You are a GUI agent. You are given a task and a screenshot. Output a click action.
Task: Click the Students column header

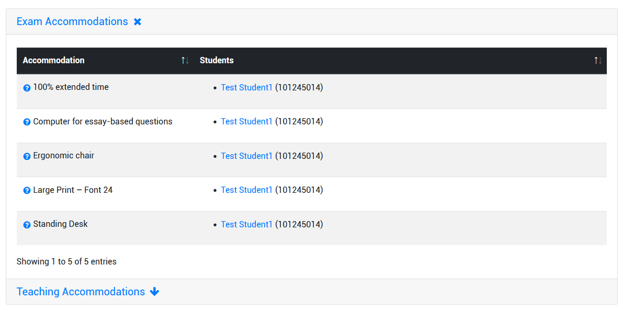[x=216, y=61]
